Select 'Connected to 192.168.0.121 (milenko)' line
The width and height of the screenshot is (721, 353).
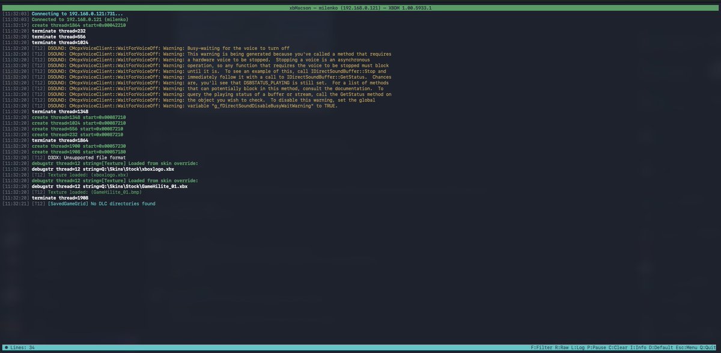(80, 19)
